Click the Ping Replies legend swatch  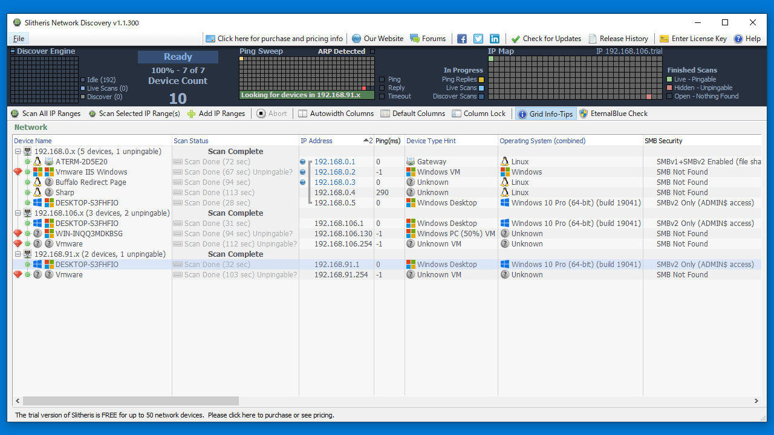click(x=481, y=79)
